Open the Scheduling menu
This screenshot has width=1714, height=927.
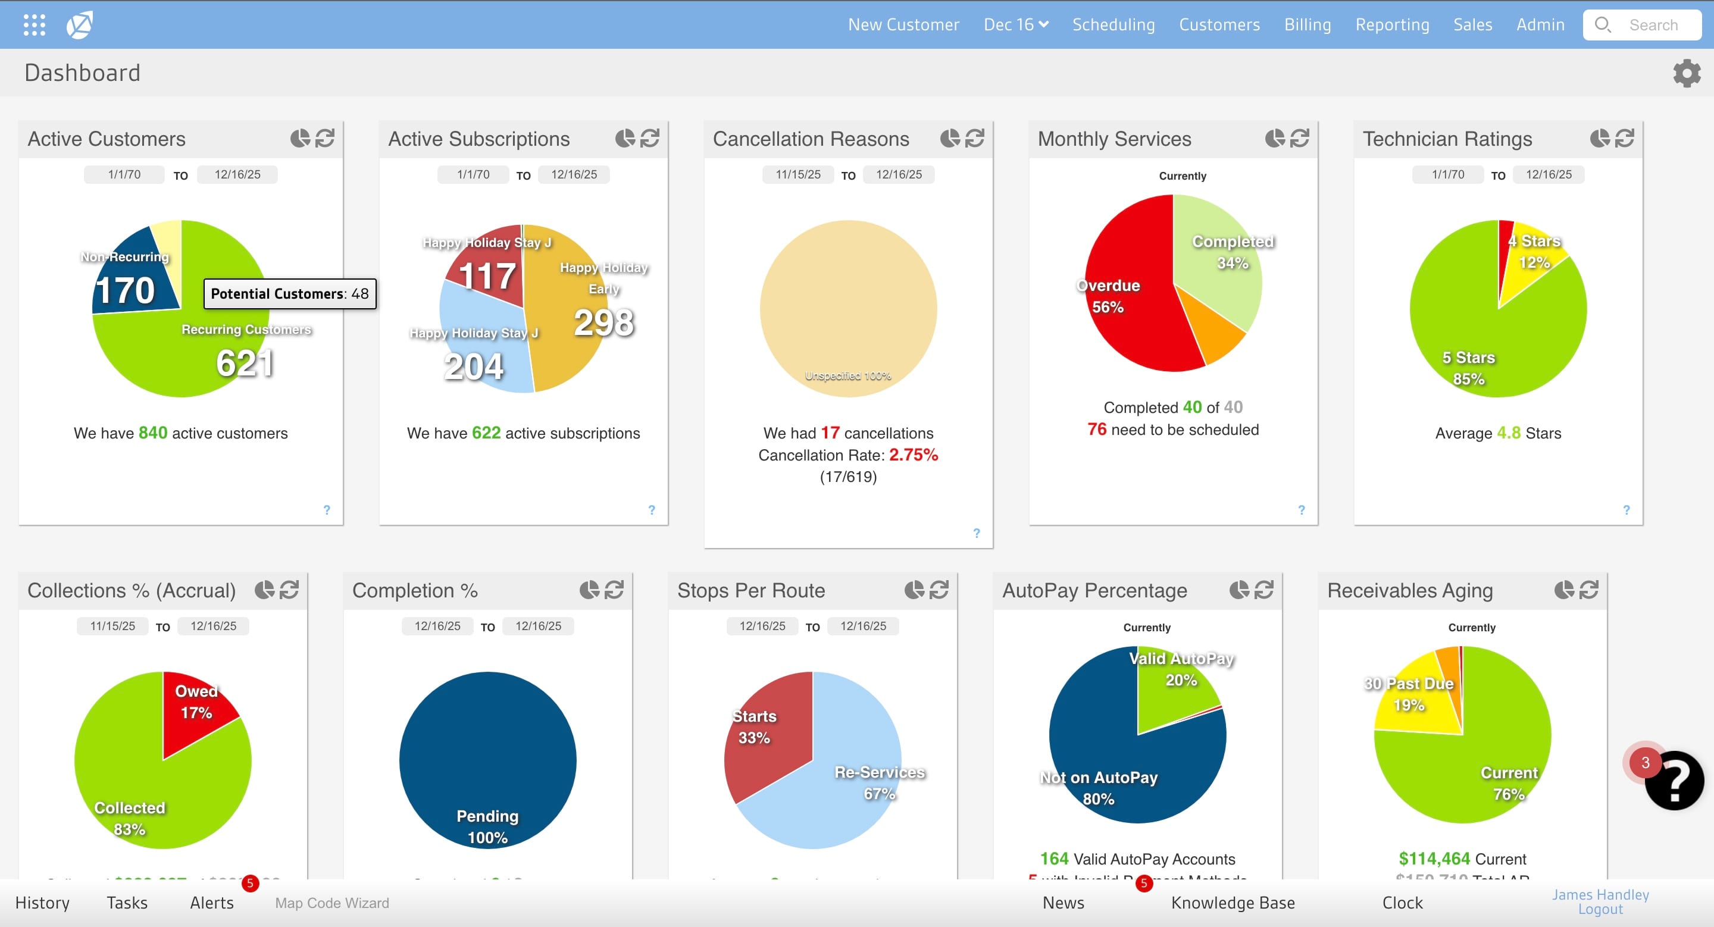coord(1113,24)
